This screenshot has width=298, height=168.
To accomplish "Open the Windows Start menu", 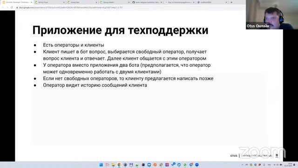I will (101, 165).
